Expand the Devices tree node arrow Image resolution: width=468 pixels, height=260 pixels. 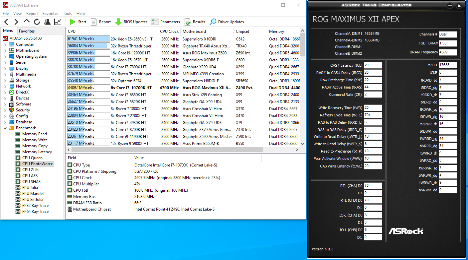point(5,98)
